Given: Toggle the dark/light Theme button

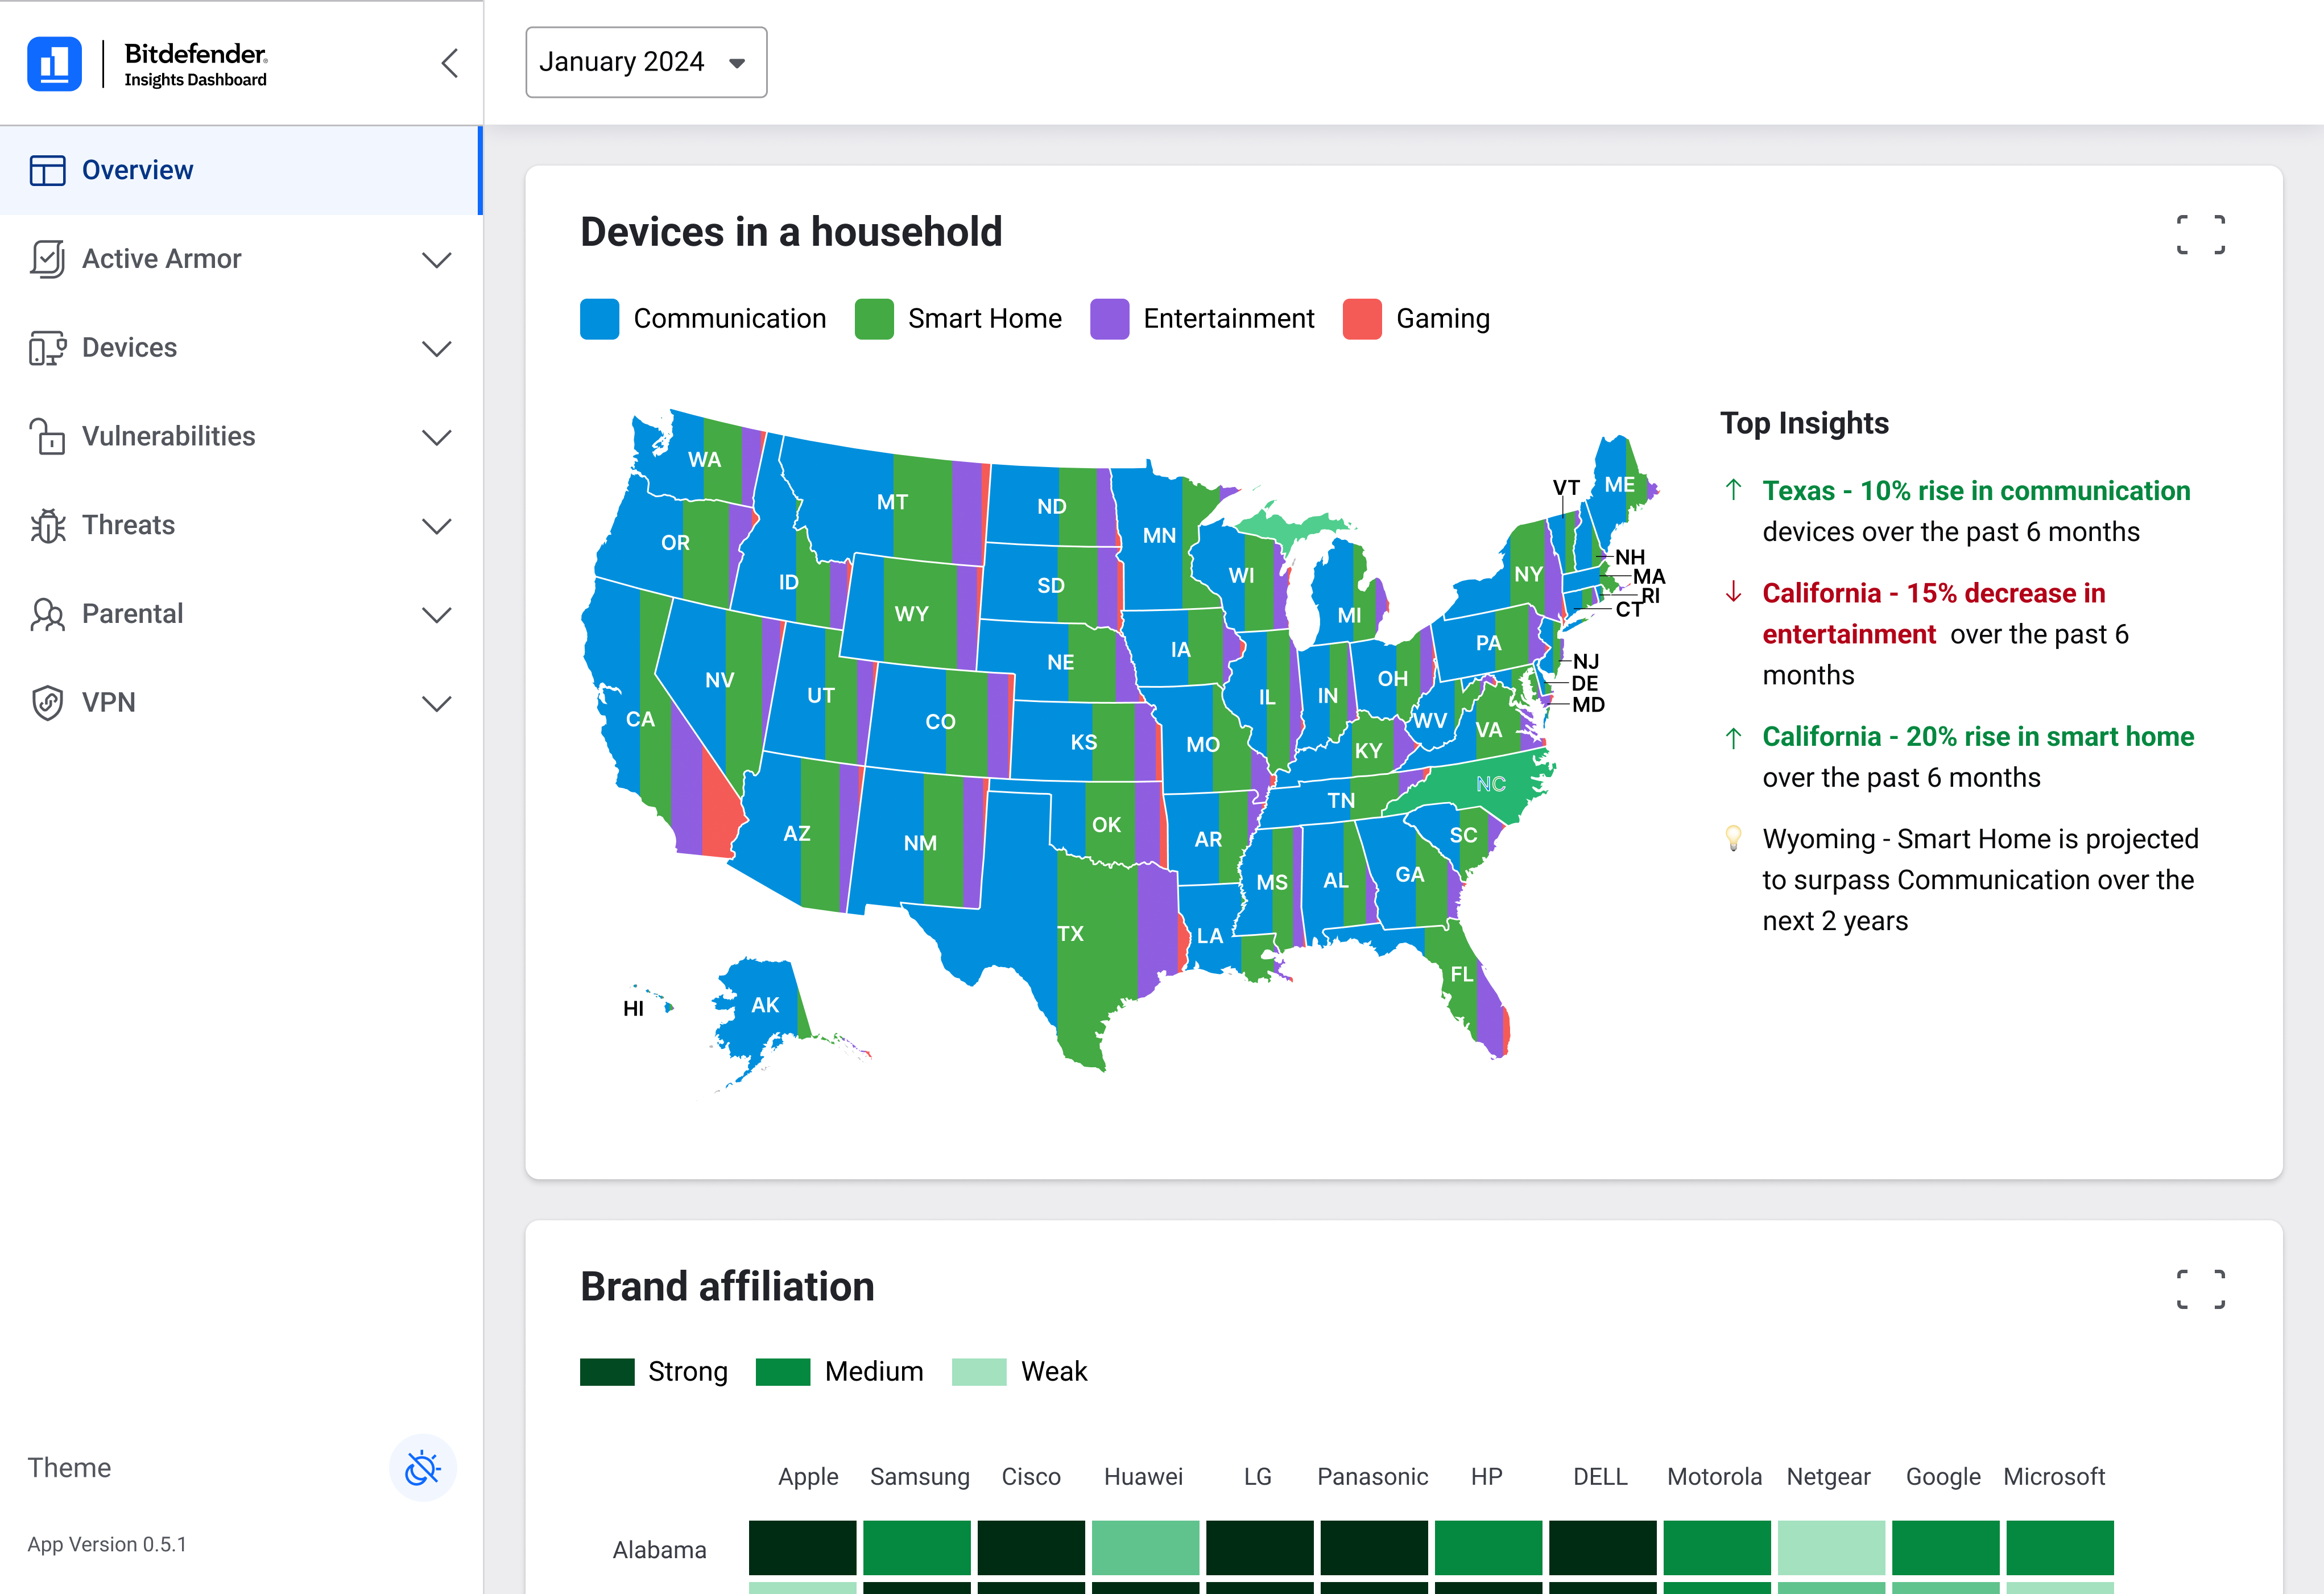Looking at the screenshot, I should tap(423, 1468).
